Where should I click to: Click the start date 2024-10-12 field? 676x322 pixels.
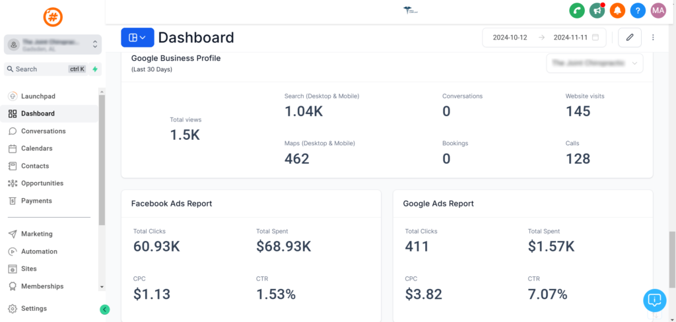(x=510, y=38)
